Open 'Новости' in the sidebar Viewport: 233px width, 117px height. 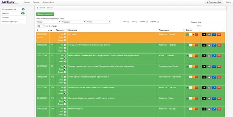tap(13, 13)
